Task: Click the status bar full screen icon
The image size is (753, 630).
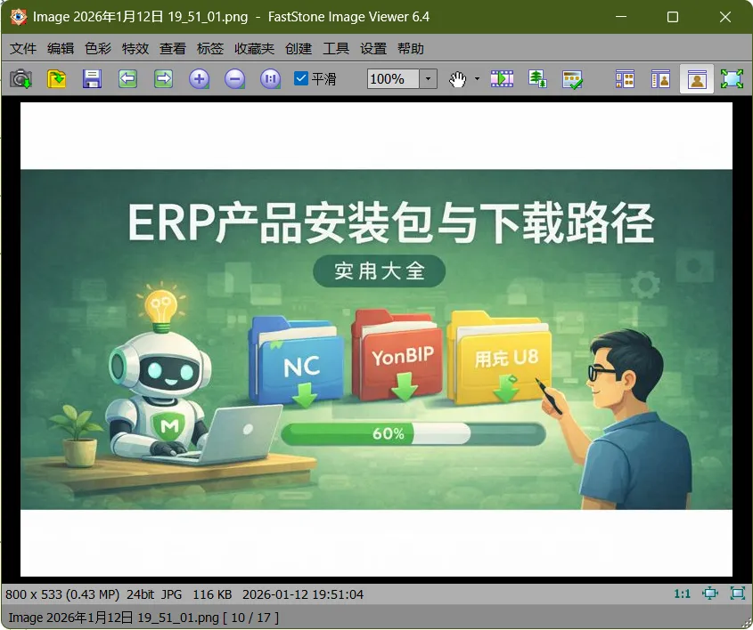Action: pyautogui.click(x=738, y=594)
